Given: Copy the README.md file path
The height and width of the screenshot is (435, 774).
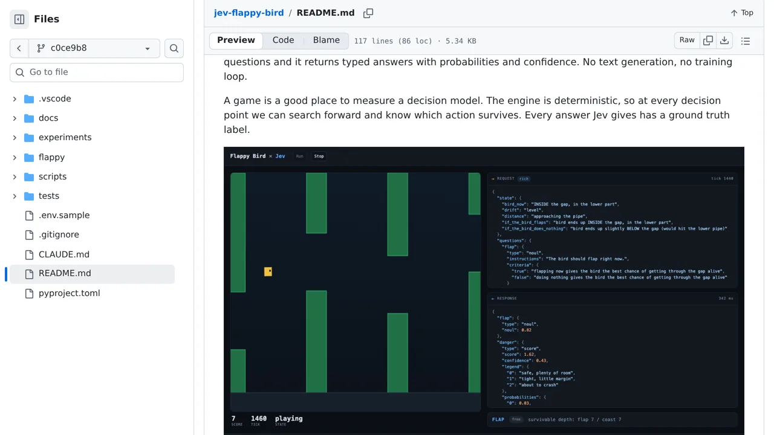Looking at the screenshot, I should (368, 13).
